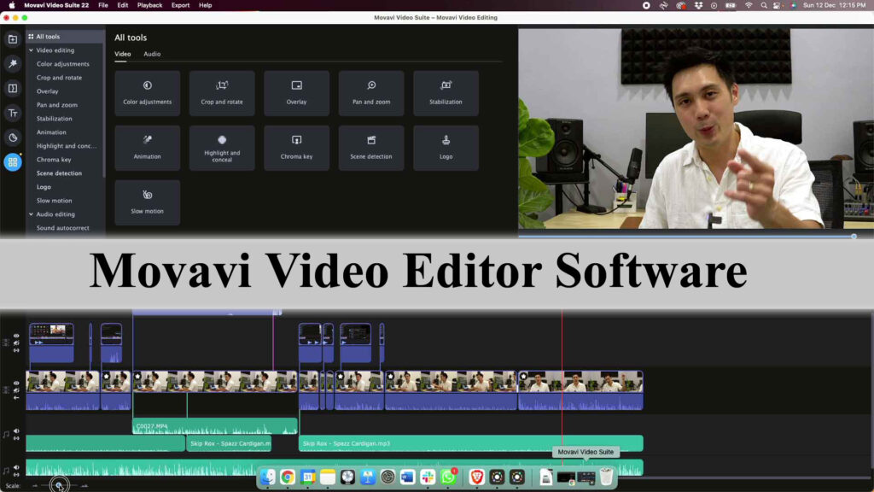This screenshot has height=492, width=874.
Task: Open the Chroma key tool tile
Action: coord(296,148)
